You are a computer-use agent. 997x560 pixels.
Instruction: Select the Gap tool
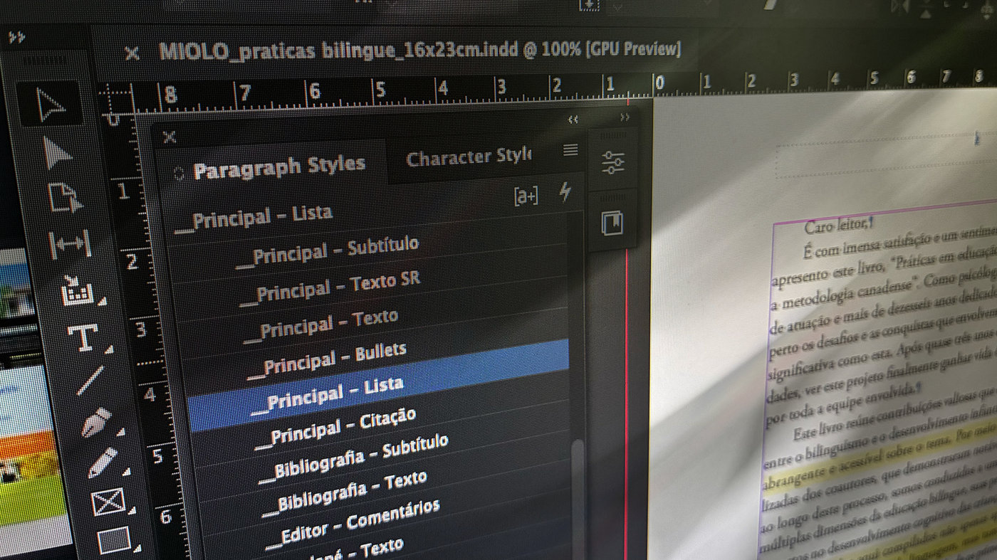71,243
